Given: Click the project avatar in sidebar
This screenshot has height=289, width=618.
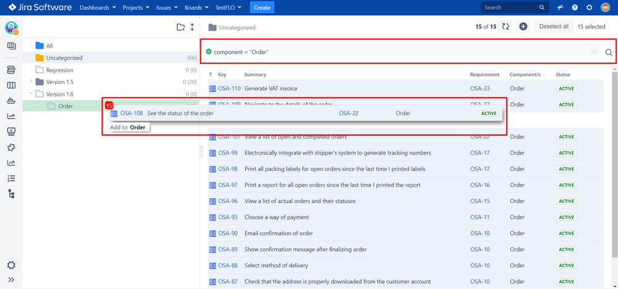Looking at the screenshot, I should click(x=11, y=28).
